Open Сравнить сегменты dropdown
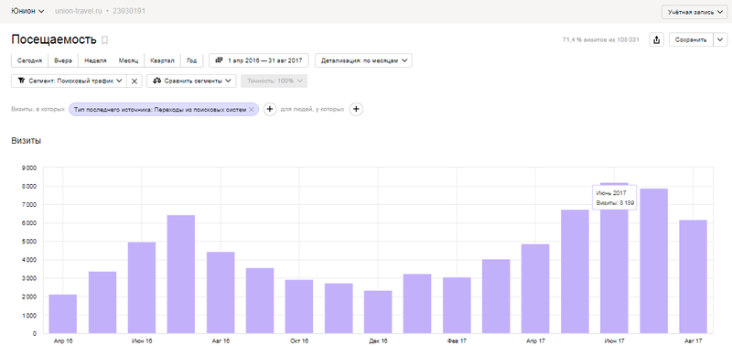 pyautogui.click(x=191, y=81)
